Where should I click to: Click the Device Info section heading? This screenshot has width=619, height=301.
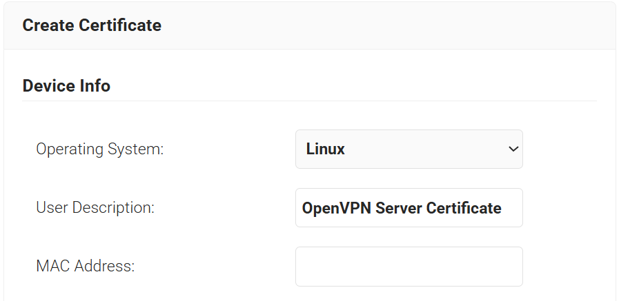[66, 85]
